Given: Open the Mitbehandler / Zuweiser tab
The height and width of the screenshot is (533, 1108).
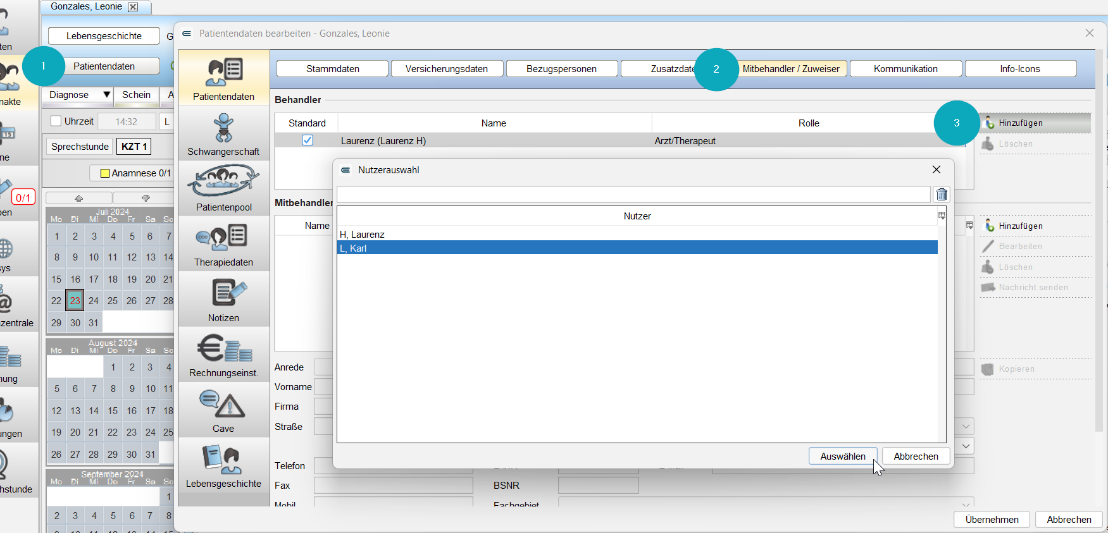Looking at the screenshot, I should (x=791, y=69).
